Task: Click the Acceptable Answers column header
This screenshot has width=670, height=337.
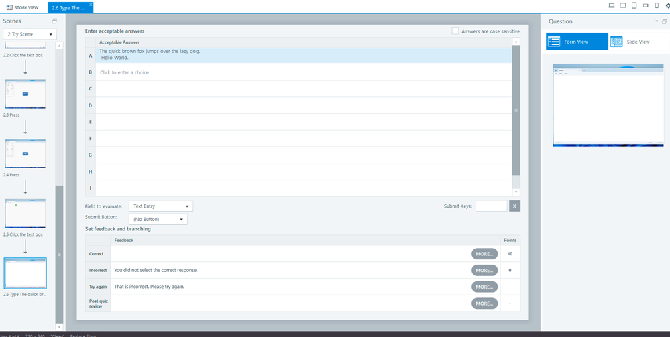Action: tap(119, 42)
